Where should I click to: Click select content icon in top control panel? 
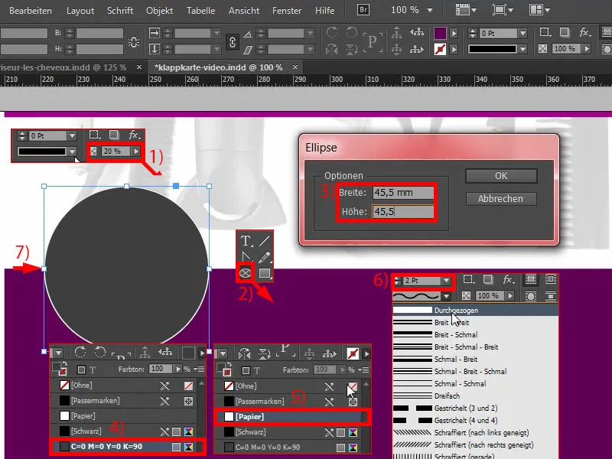point(397,49)
